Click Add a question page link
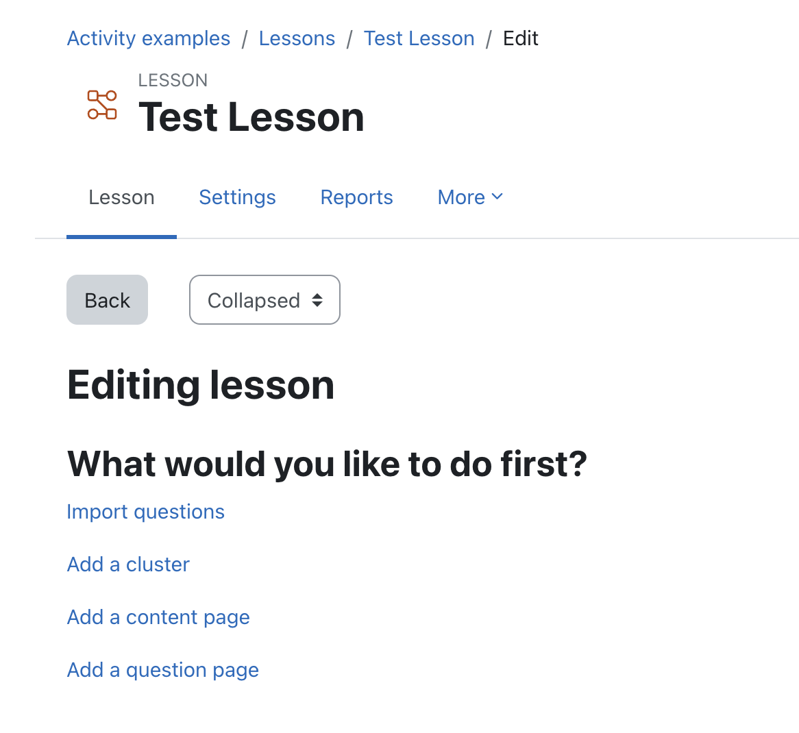This screenshot has height=733, width=799. tap(163, 670)
